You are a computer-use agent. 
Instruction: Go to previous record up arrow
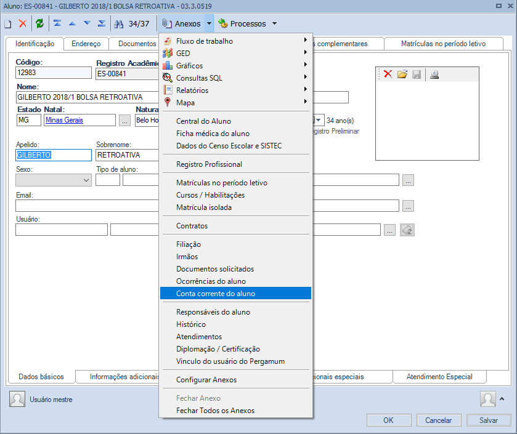click(x=72, y=23)
